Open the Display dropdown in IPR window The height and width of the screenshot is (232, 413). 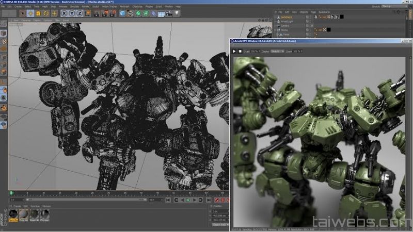pyautogui.click(x=277, y=52)
